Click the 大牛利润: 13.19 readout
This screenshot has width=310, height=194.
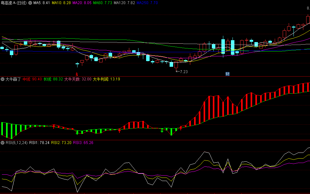tap(106, 79)
